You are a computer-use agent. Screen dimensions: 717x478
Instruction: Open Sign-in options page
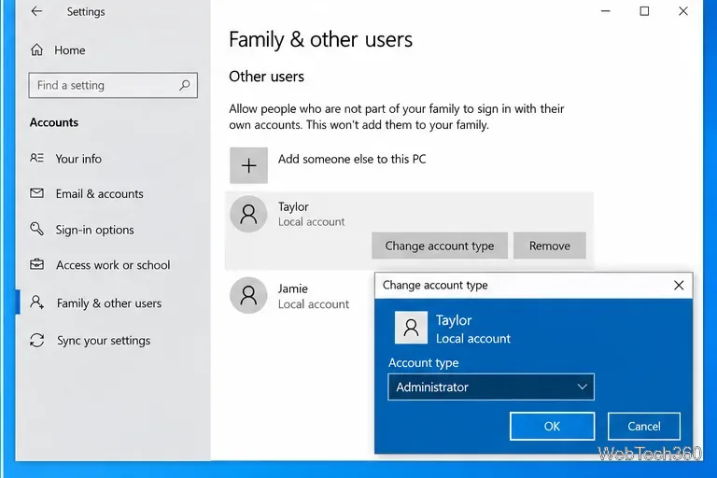pos(94,230)
